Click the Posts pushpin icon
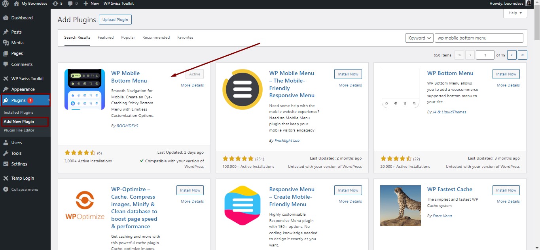The image size is (540, 250). (6, 32)
